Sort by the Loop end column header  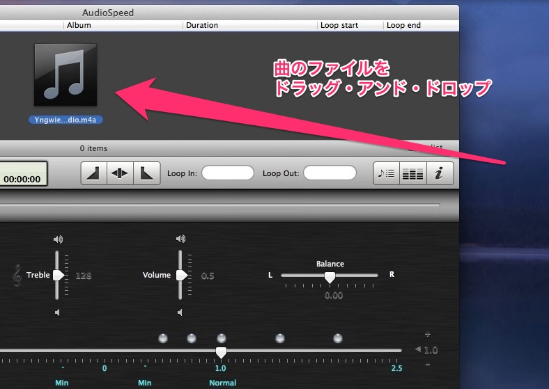click(x=403, y=25)
